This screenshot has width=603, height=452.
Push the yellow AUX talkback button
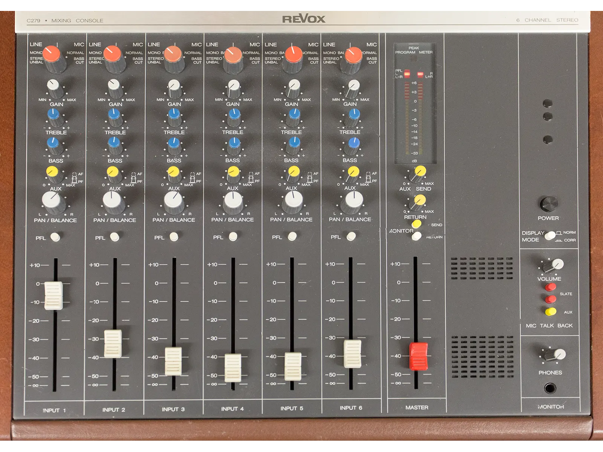(x=551, y=312)
